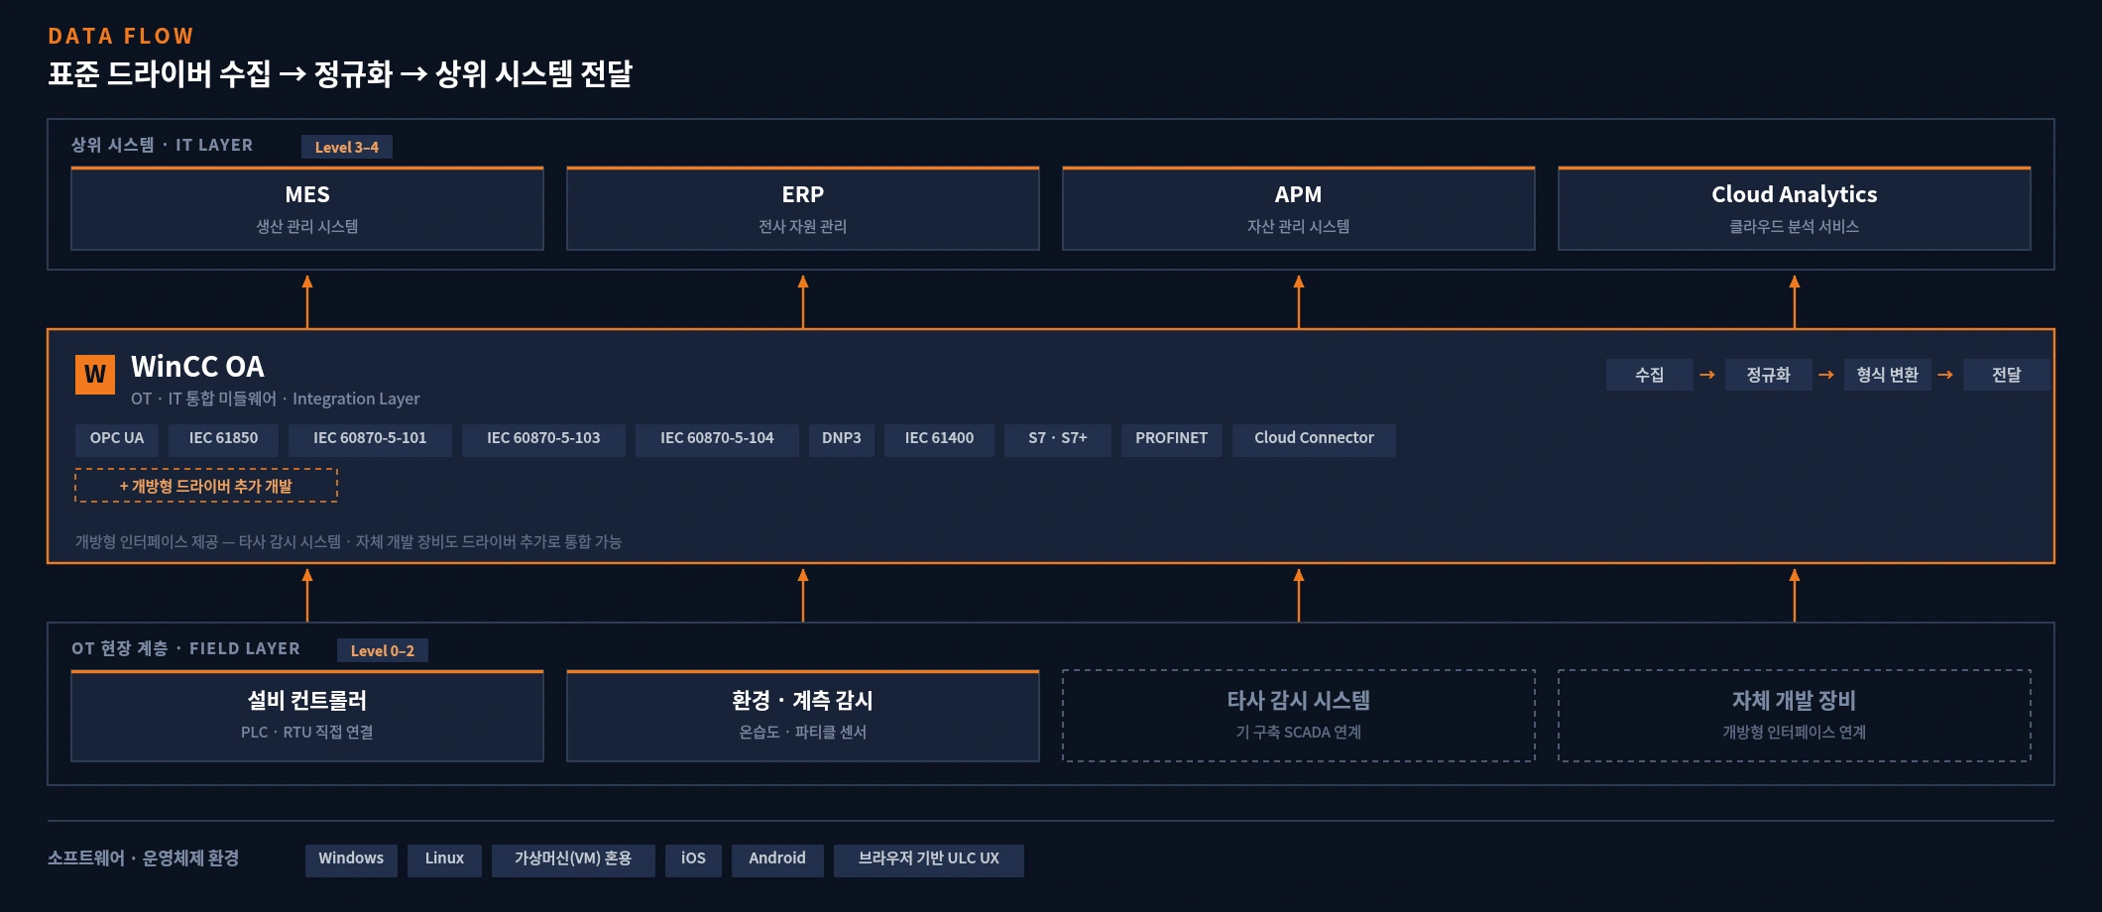Click the Android tag
This screenshot has width=2102, height=912.
point(777,859)
